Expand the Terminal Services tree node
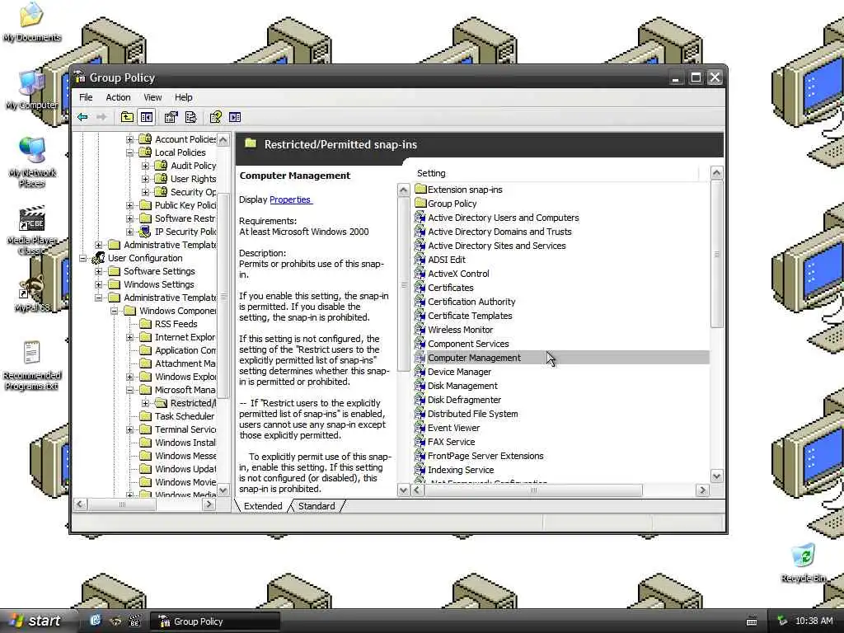This screenshot has height=633, width=844. (x=129, y=429)
